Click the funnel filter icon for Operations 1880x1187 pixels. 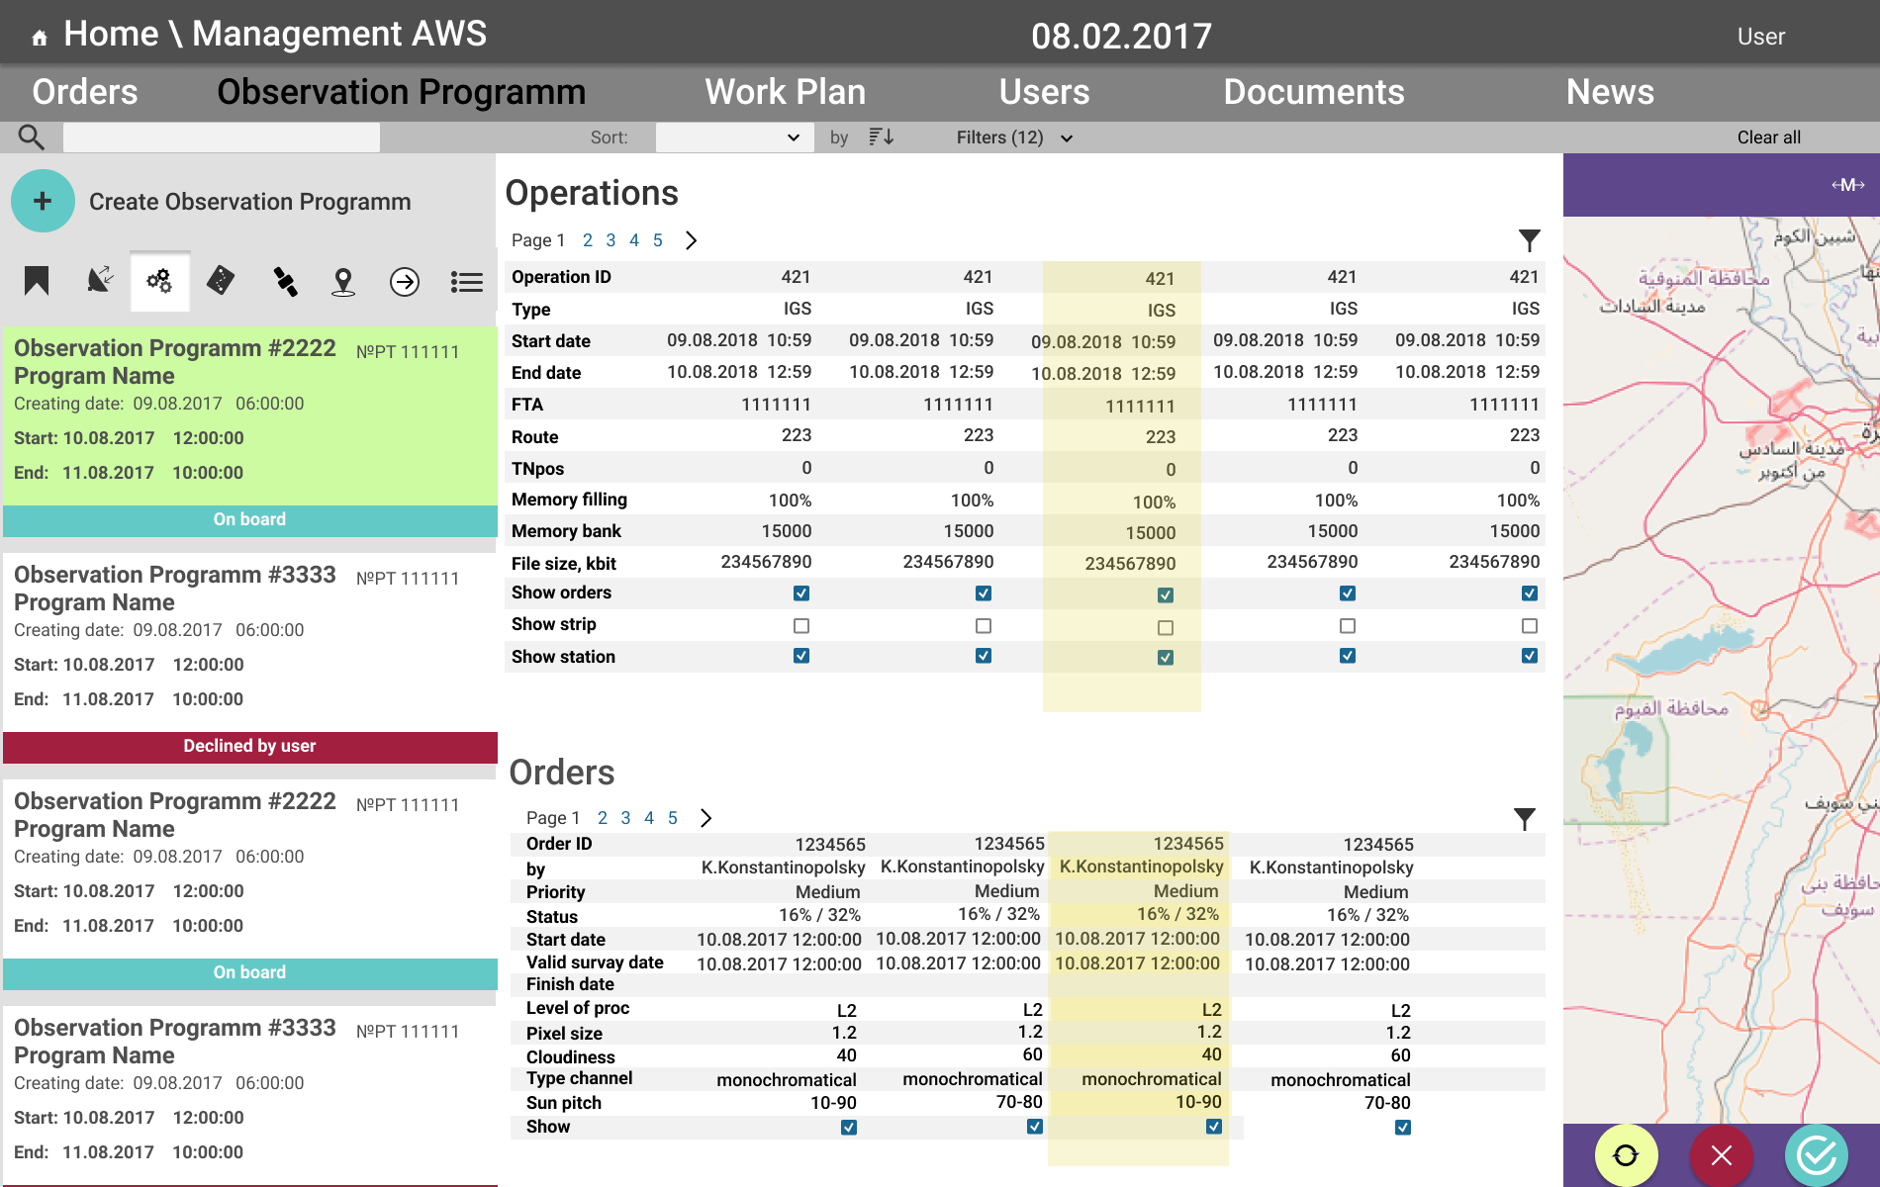(x=1530, y=240)
